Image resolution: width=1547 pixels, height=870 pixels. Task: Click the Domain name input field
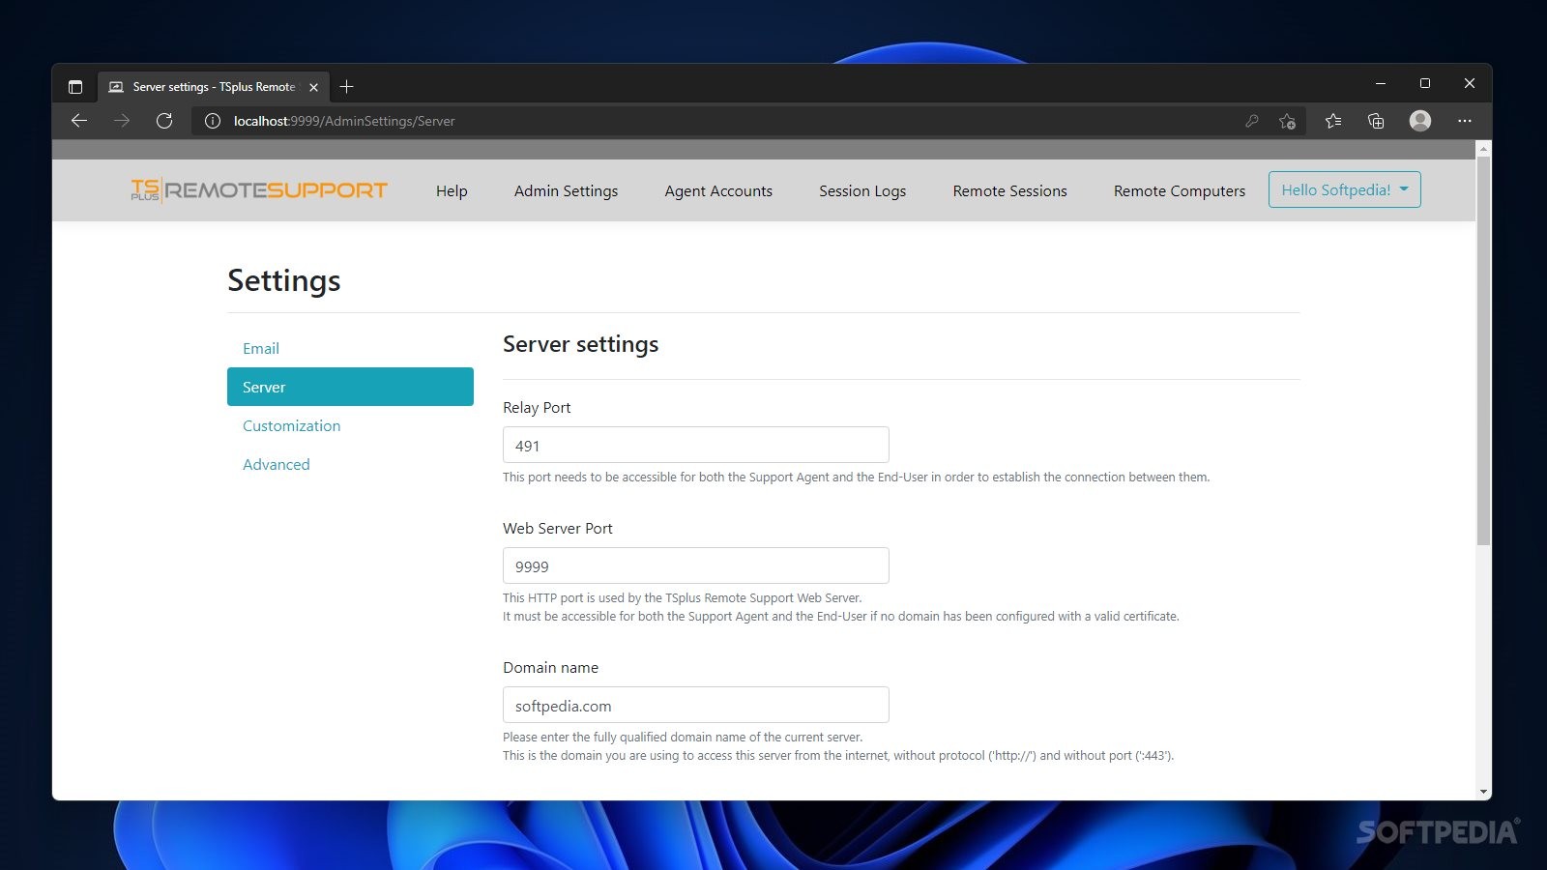tap(695, 705)
